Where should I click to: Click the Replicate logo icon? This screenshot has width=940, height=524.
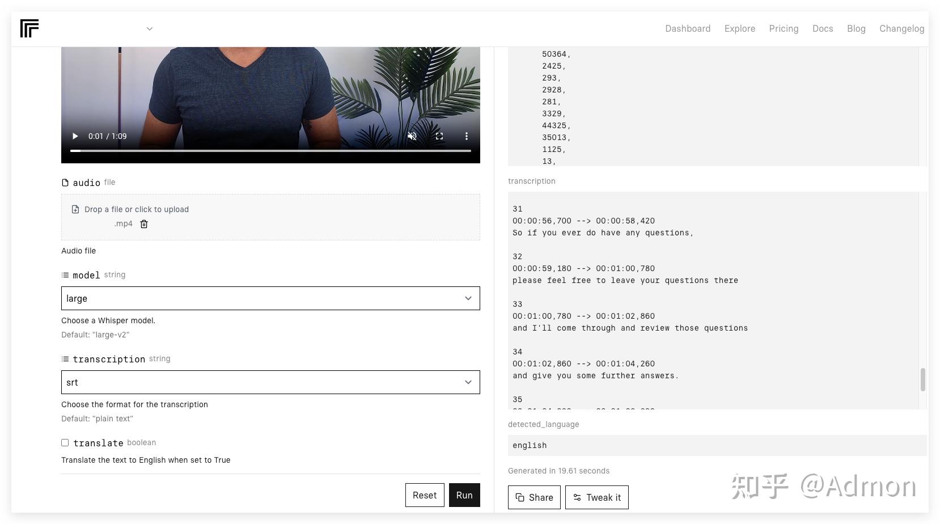click(29, 28)
